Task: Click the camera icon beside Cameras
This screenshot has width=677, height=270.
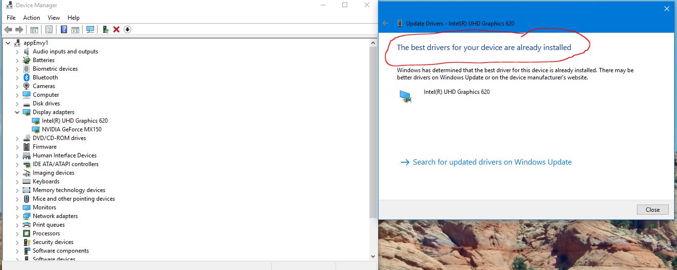Action: [x=27, y=86]
